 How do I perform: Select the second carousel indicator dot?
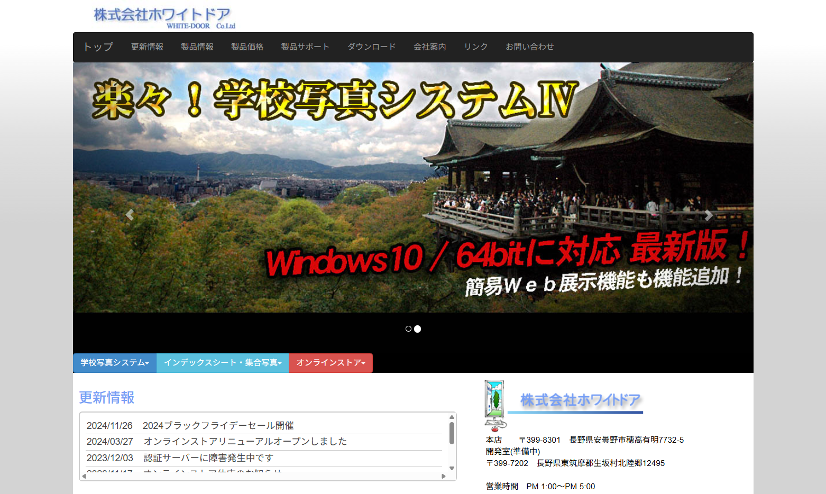coord(418,328)
